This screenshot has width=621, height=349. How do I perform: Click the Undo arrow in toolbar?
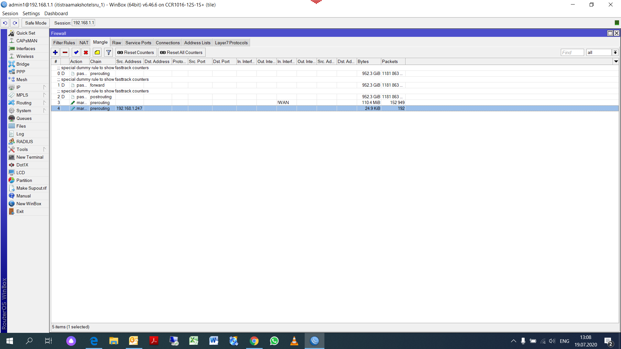click(5, 23)
